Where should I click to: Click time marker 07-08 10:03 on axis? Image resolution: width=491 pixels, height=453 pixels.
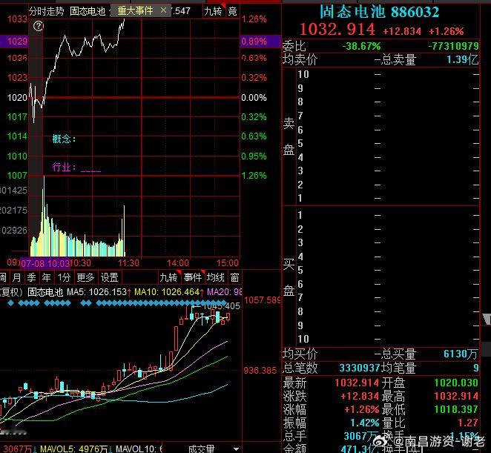click(45, 263)
